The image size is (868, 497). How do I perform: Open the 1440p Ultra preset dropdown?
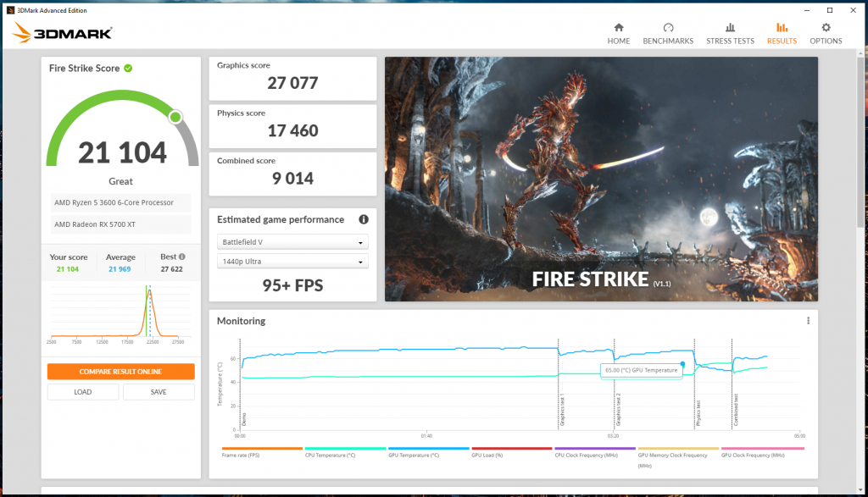click(x=292, y=261)
